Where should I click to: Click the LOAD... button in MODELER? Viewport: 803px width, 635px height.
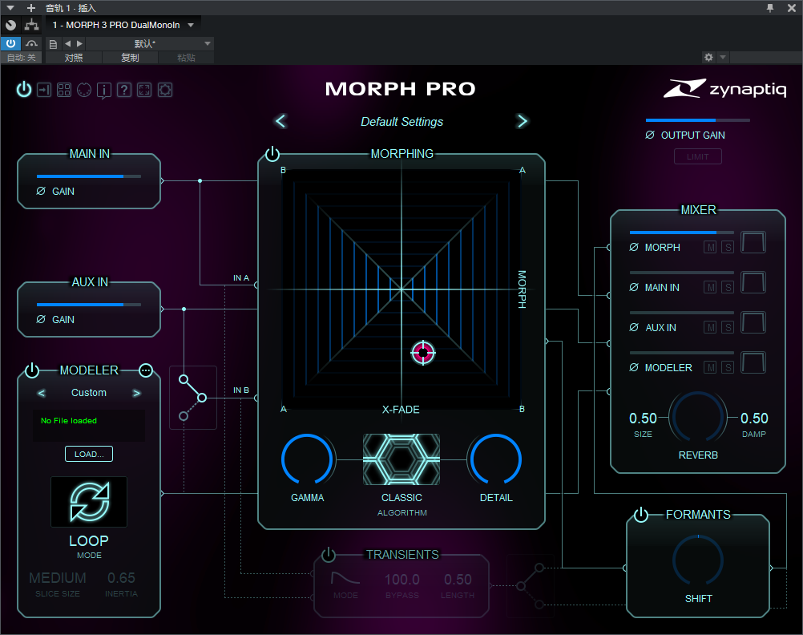pos(89,454)
